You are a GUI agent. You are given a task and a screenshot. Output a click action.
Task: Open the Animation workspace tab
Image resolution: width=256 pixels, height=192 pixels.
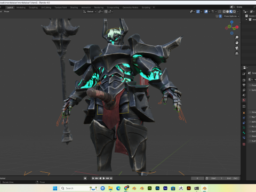click(86, 7)
